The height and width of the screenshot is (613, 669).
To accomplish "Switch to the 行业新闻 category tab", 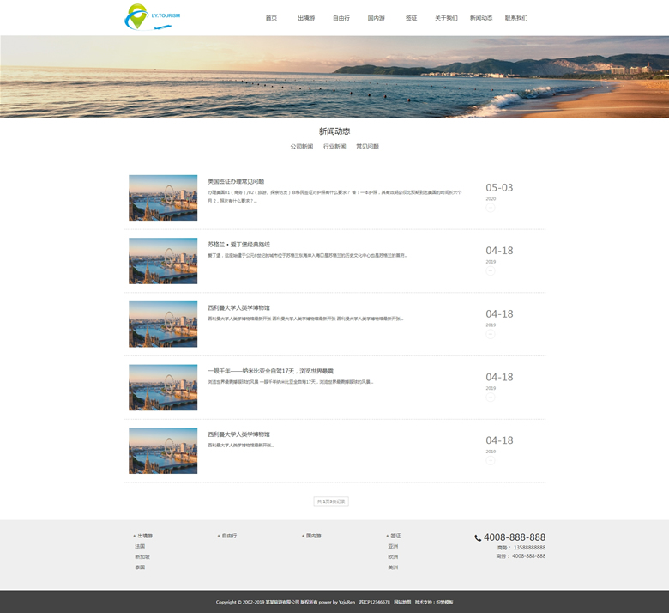I will click(334, 147).
